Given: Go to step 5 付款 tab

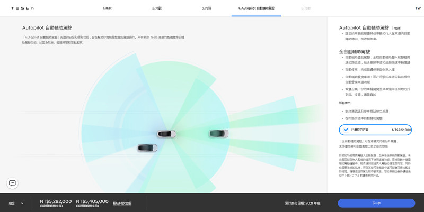Looking at the screenshot, I should (x=306, y=8).
